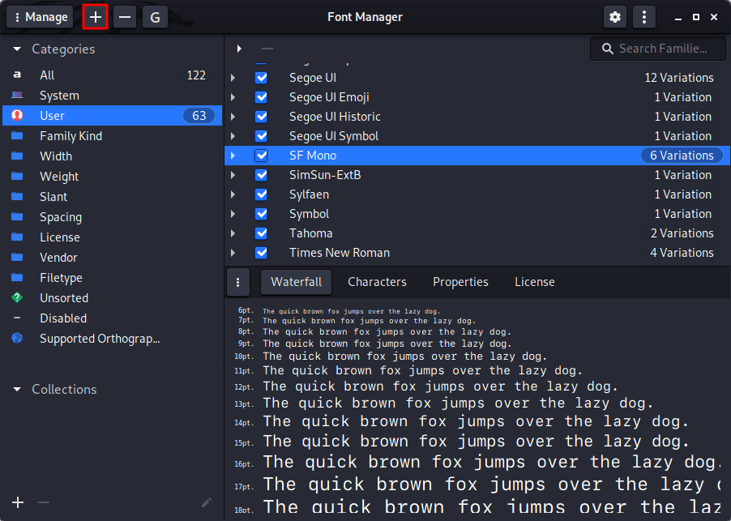Image resolution: width=731 pixels, height=521 pixels.
Task: Expand the Tahoma family variations
Action: coord(233,233)
